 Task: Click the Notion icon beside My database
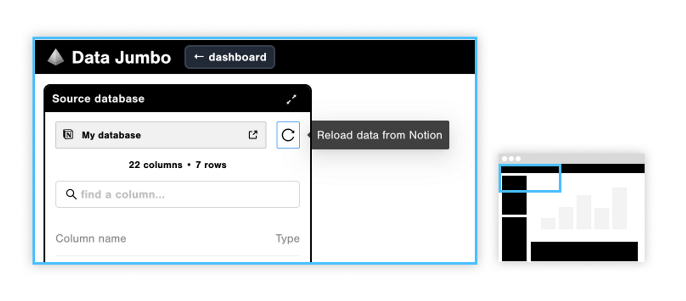click(68, 134)
